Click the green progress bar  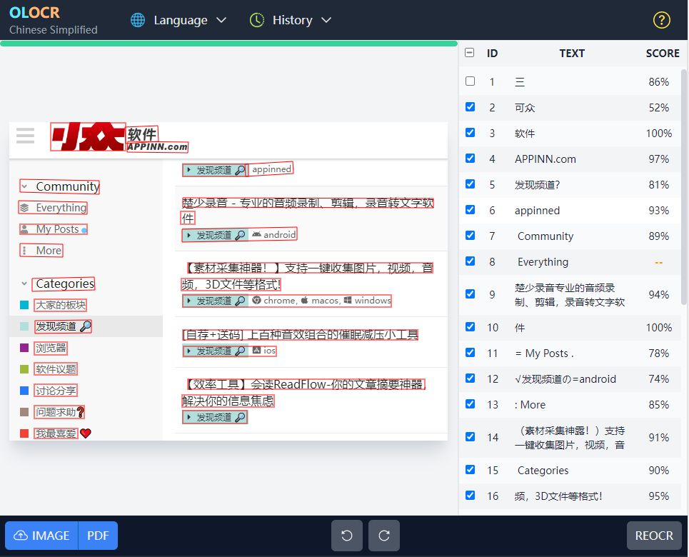click(228, 44)
